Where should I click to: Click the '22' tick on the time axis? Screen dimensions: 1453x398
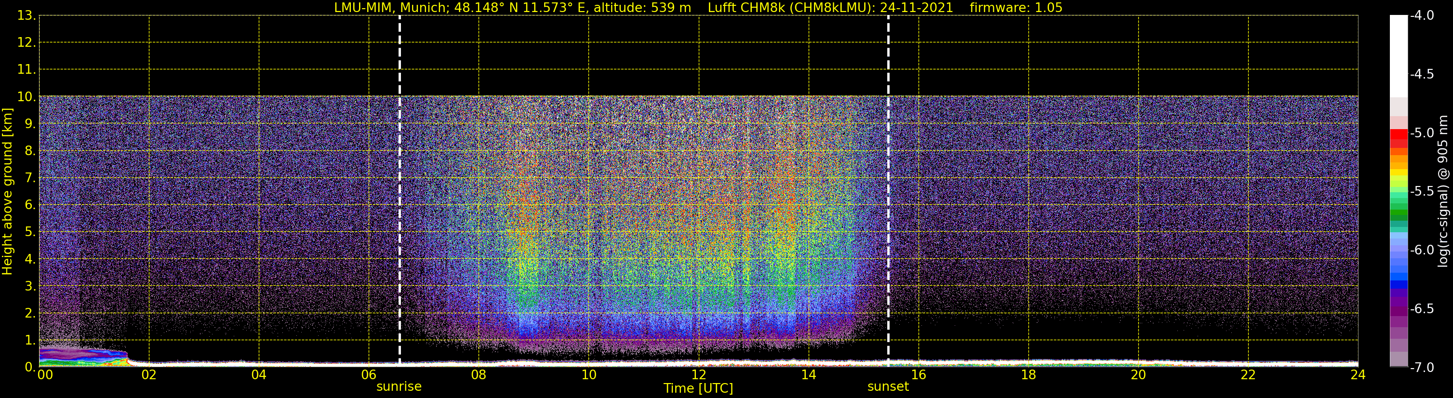pos(1248,375)
